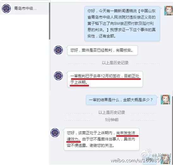Open the partially hidden avatar at bottom right

[166, 160]
